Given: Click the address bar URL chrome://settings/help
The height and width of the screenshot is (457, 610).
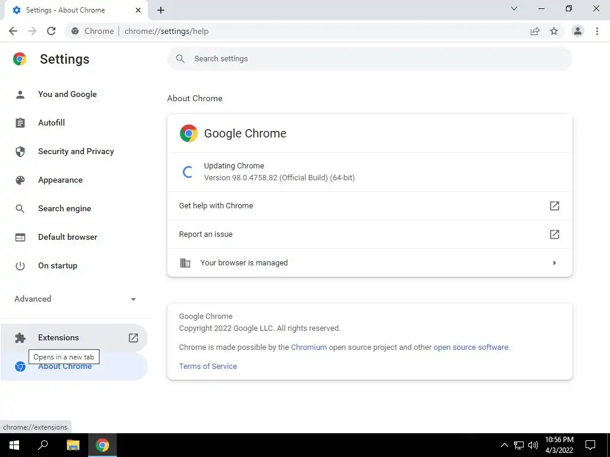Looking at the screenshot, I should 167,31.
